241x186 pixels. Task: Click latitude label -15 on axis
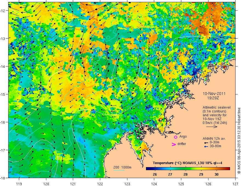[3, 94]
